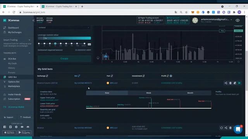Image resolution: width=248 pixels, height=139 pixels.
Task: Collapse the left sidebar with the arrow
Action: (33, 20)
